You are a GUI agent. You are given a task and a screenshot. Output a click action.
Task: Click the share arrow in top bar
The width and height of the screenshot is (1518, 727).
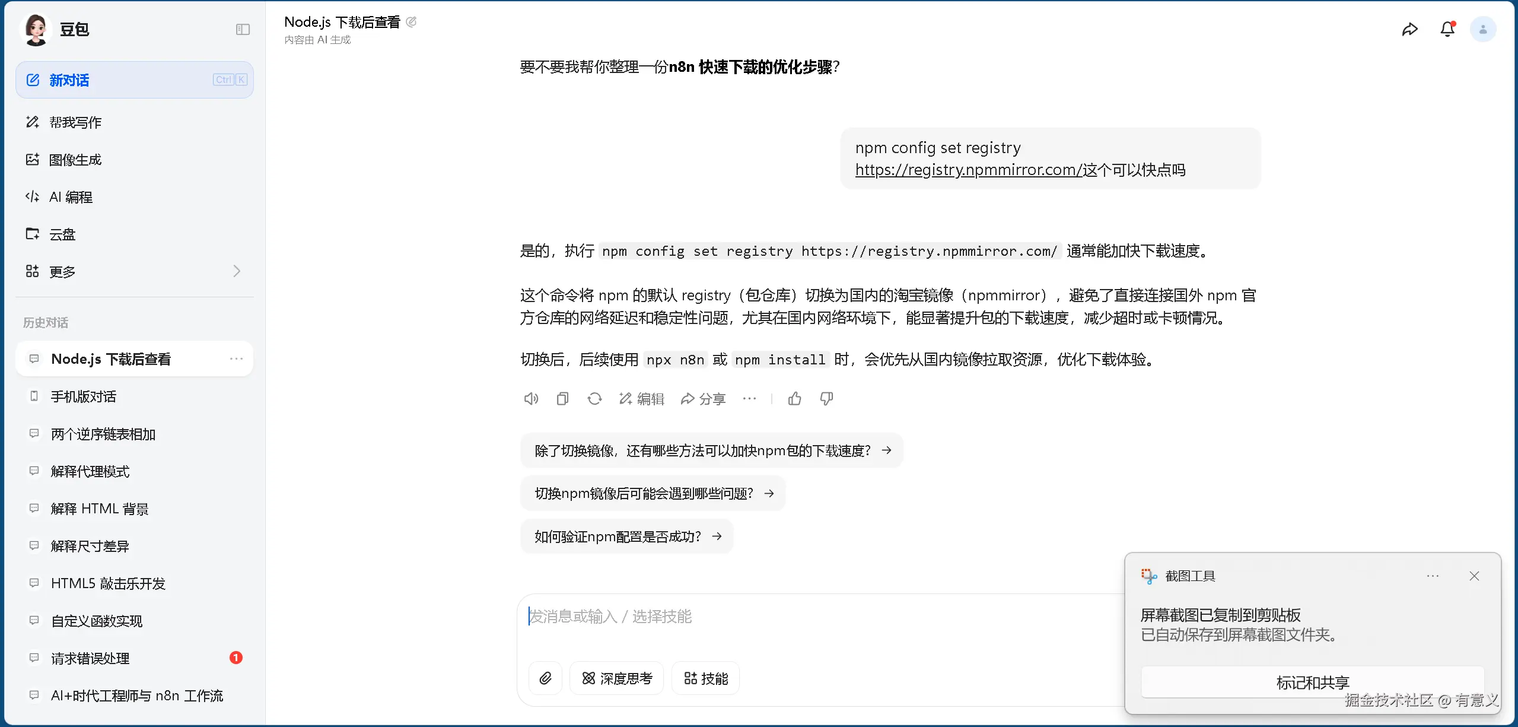[1410, 29]
